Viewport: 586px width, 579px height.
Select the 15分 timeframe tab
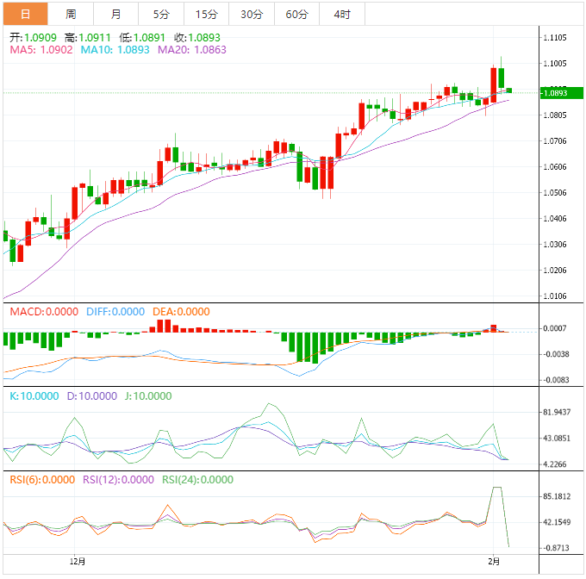(207, 14)
